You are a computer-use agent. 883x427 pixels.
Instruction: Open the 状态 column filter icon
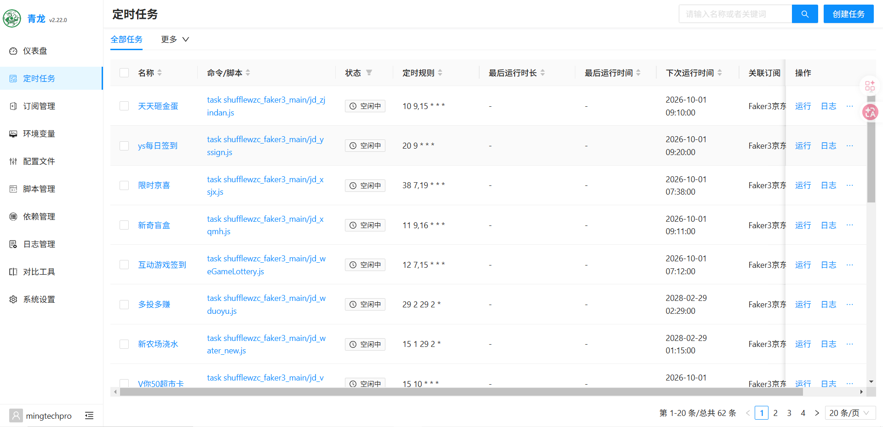pyautogui.click(x=369, y=73)
